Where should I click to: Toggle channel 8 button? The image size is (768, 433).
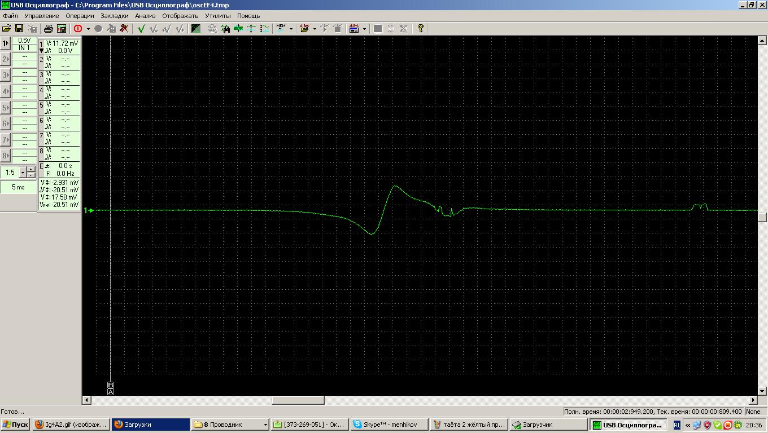6,156
